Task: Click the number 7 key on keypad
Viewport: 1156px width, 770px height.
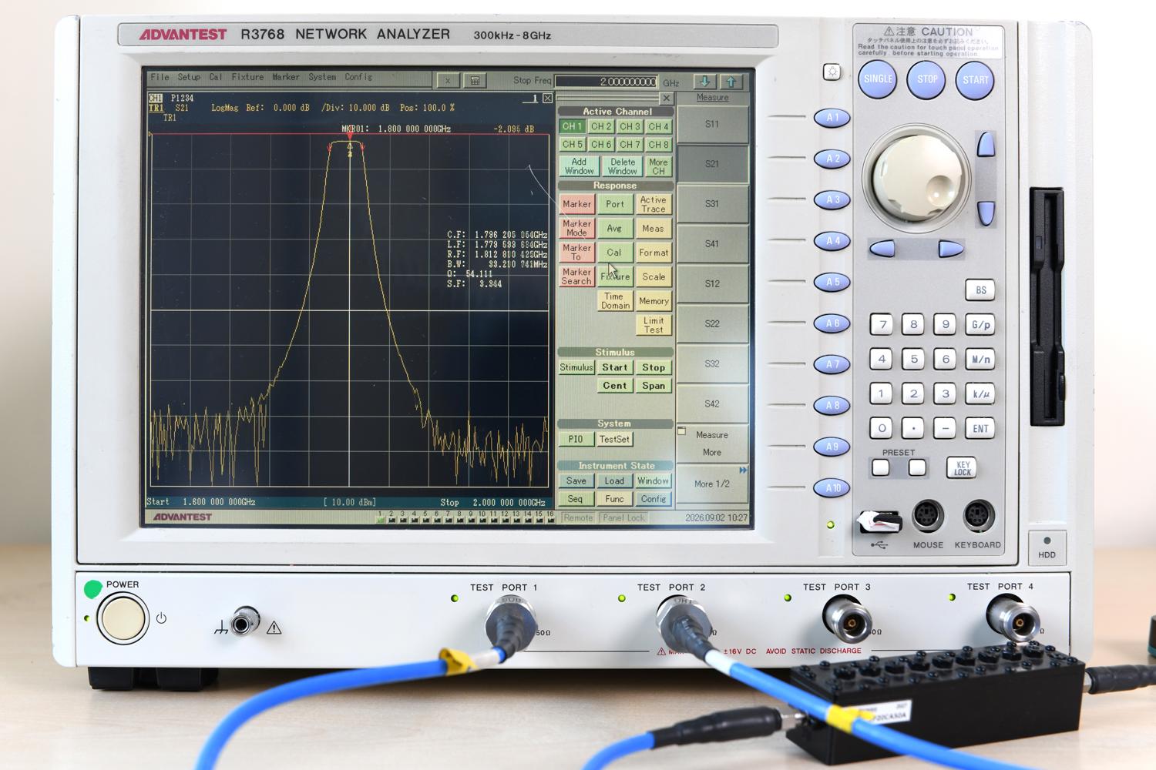Action: (882, 324)
